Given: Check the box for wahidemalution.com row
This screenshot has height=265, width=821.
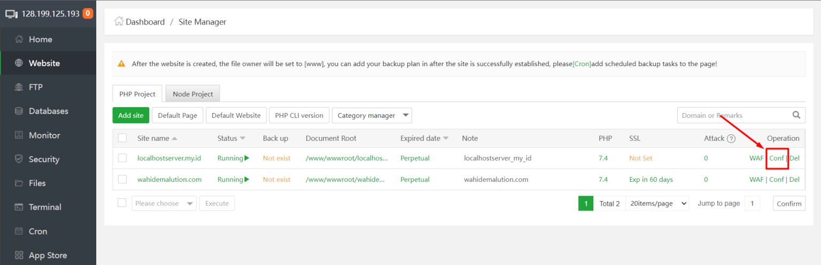Looking at the screenshot, I should pos(122,179).
